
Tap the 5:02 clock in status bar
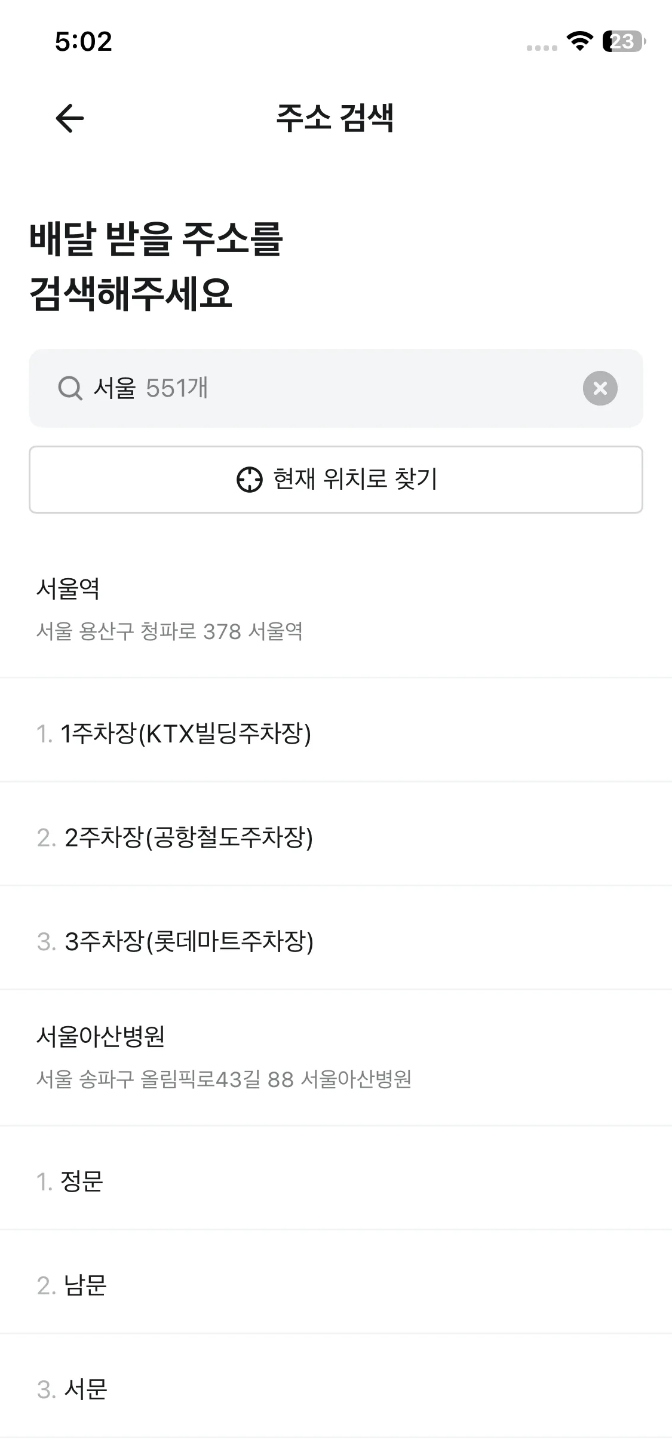click(84, 41)
